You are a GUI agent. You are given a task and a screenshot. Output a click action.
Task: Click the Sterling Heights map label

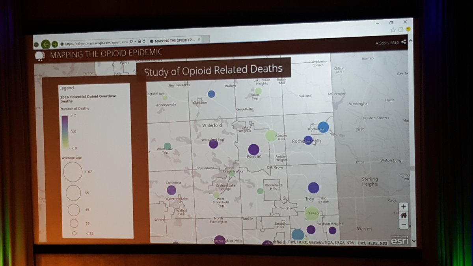(x=370, y=182)
